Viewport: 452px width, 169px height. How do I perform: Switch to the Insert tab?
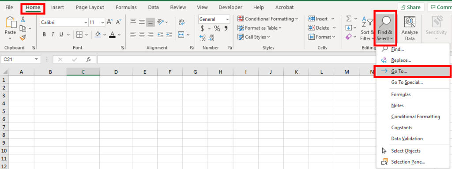tap(58, 8)
